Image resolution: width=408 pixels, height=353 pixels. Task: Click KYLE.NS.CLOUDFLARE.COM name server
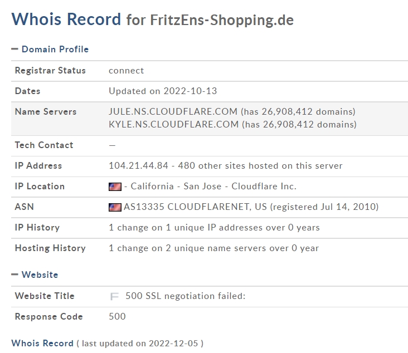pyautogui.click(x=173, y=124)
